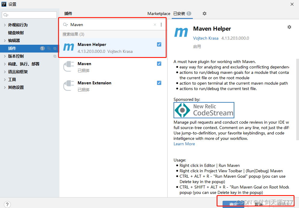Expand the 版本控制 settings group

(5, 56)
